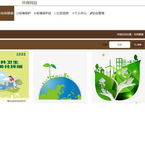
Task: Open the 环境保护法 section
Action: (43, 13)
